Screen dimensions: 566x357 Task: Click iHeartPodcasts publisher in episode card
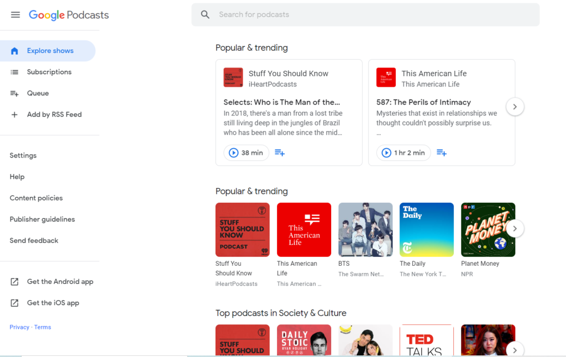(272, 85)
